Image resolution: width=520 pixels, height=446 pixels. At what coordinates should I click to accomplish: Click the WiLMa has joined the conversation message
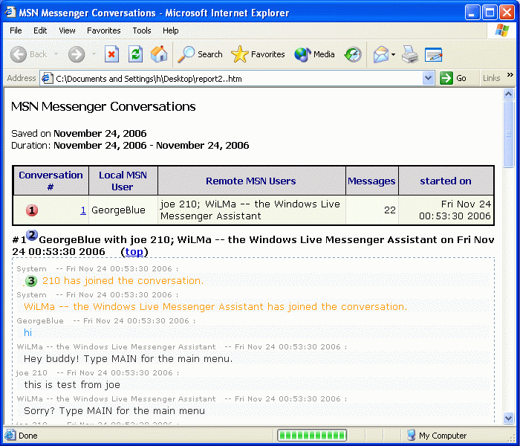coord(215,306)
